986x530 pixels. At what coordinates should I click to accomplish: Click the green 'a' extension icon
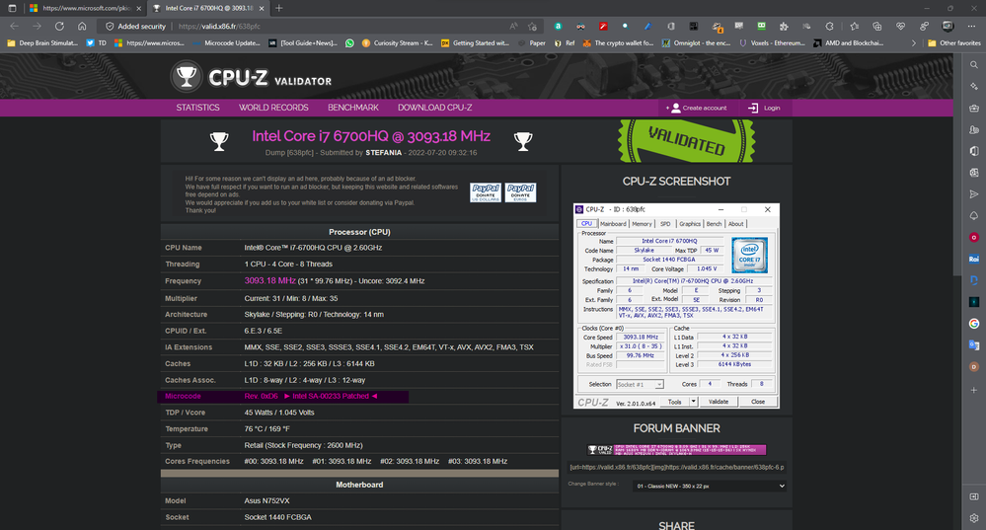(558, 27)
